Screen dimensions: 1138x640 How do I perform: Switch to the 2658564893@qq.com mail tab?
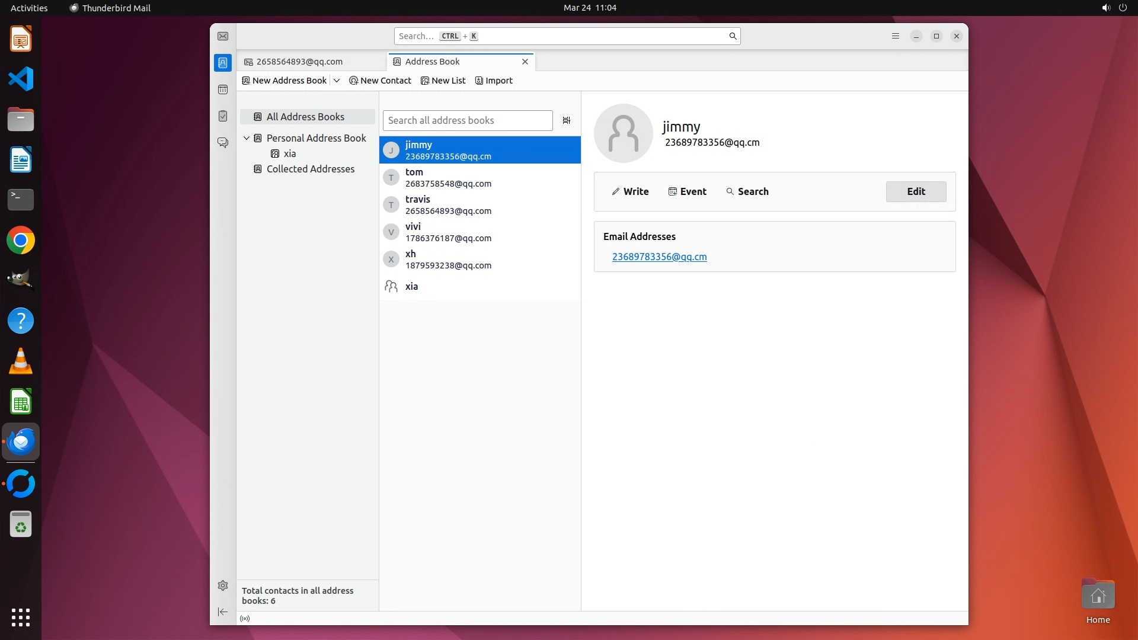(299, 62)
